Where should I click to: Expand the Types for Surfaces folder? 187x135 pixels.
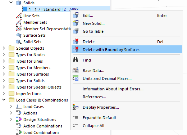coord(4,74)
